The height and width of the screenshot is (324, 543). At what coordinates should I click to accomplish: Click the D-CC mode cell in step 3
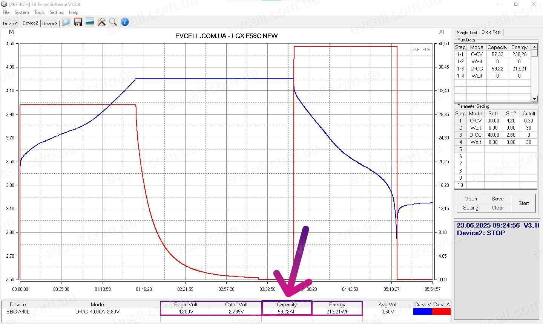pyautogui.click(x=476, y=135)
